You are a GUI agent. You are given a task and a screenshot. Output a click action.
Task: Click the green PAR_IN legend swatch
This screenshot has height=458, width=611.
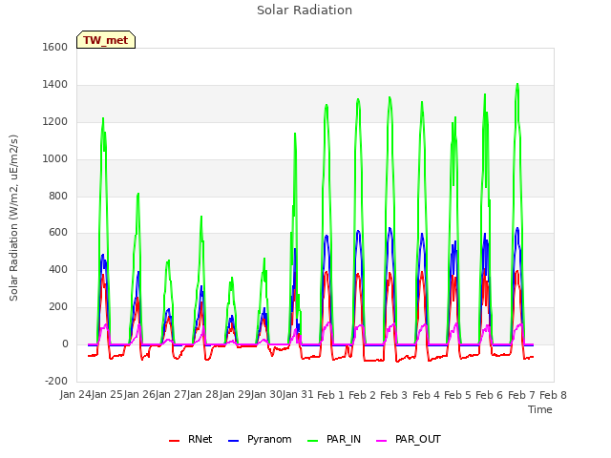312,441
